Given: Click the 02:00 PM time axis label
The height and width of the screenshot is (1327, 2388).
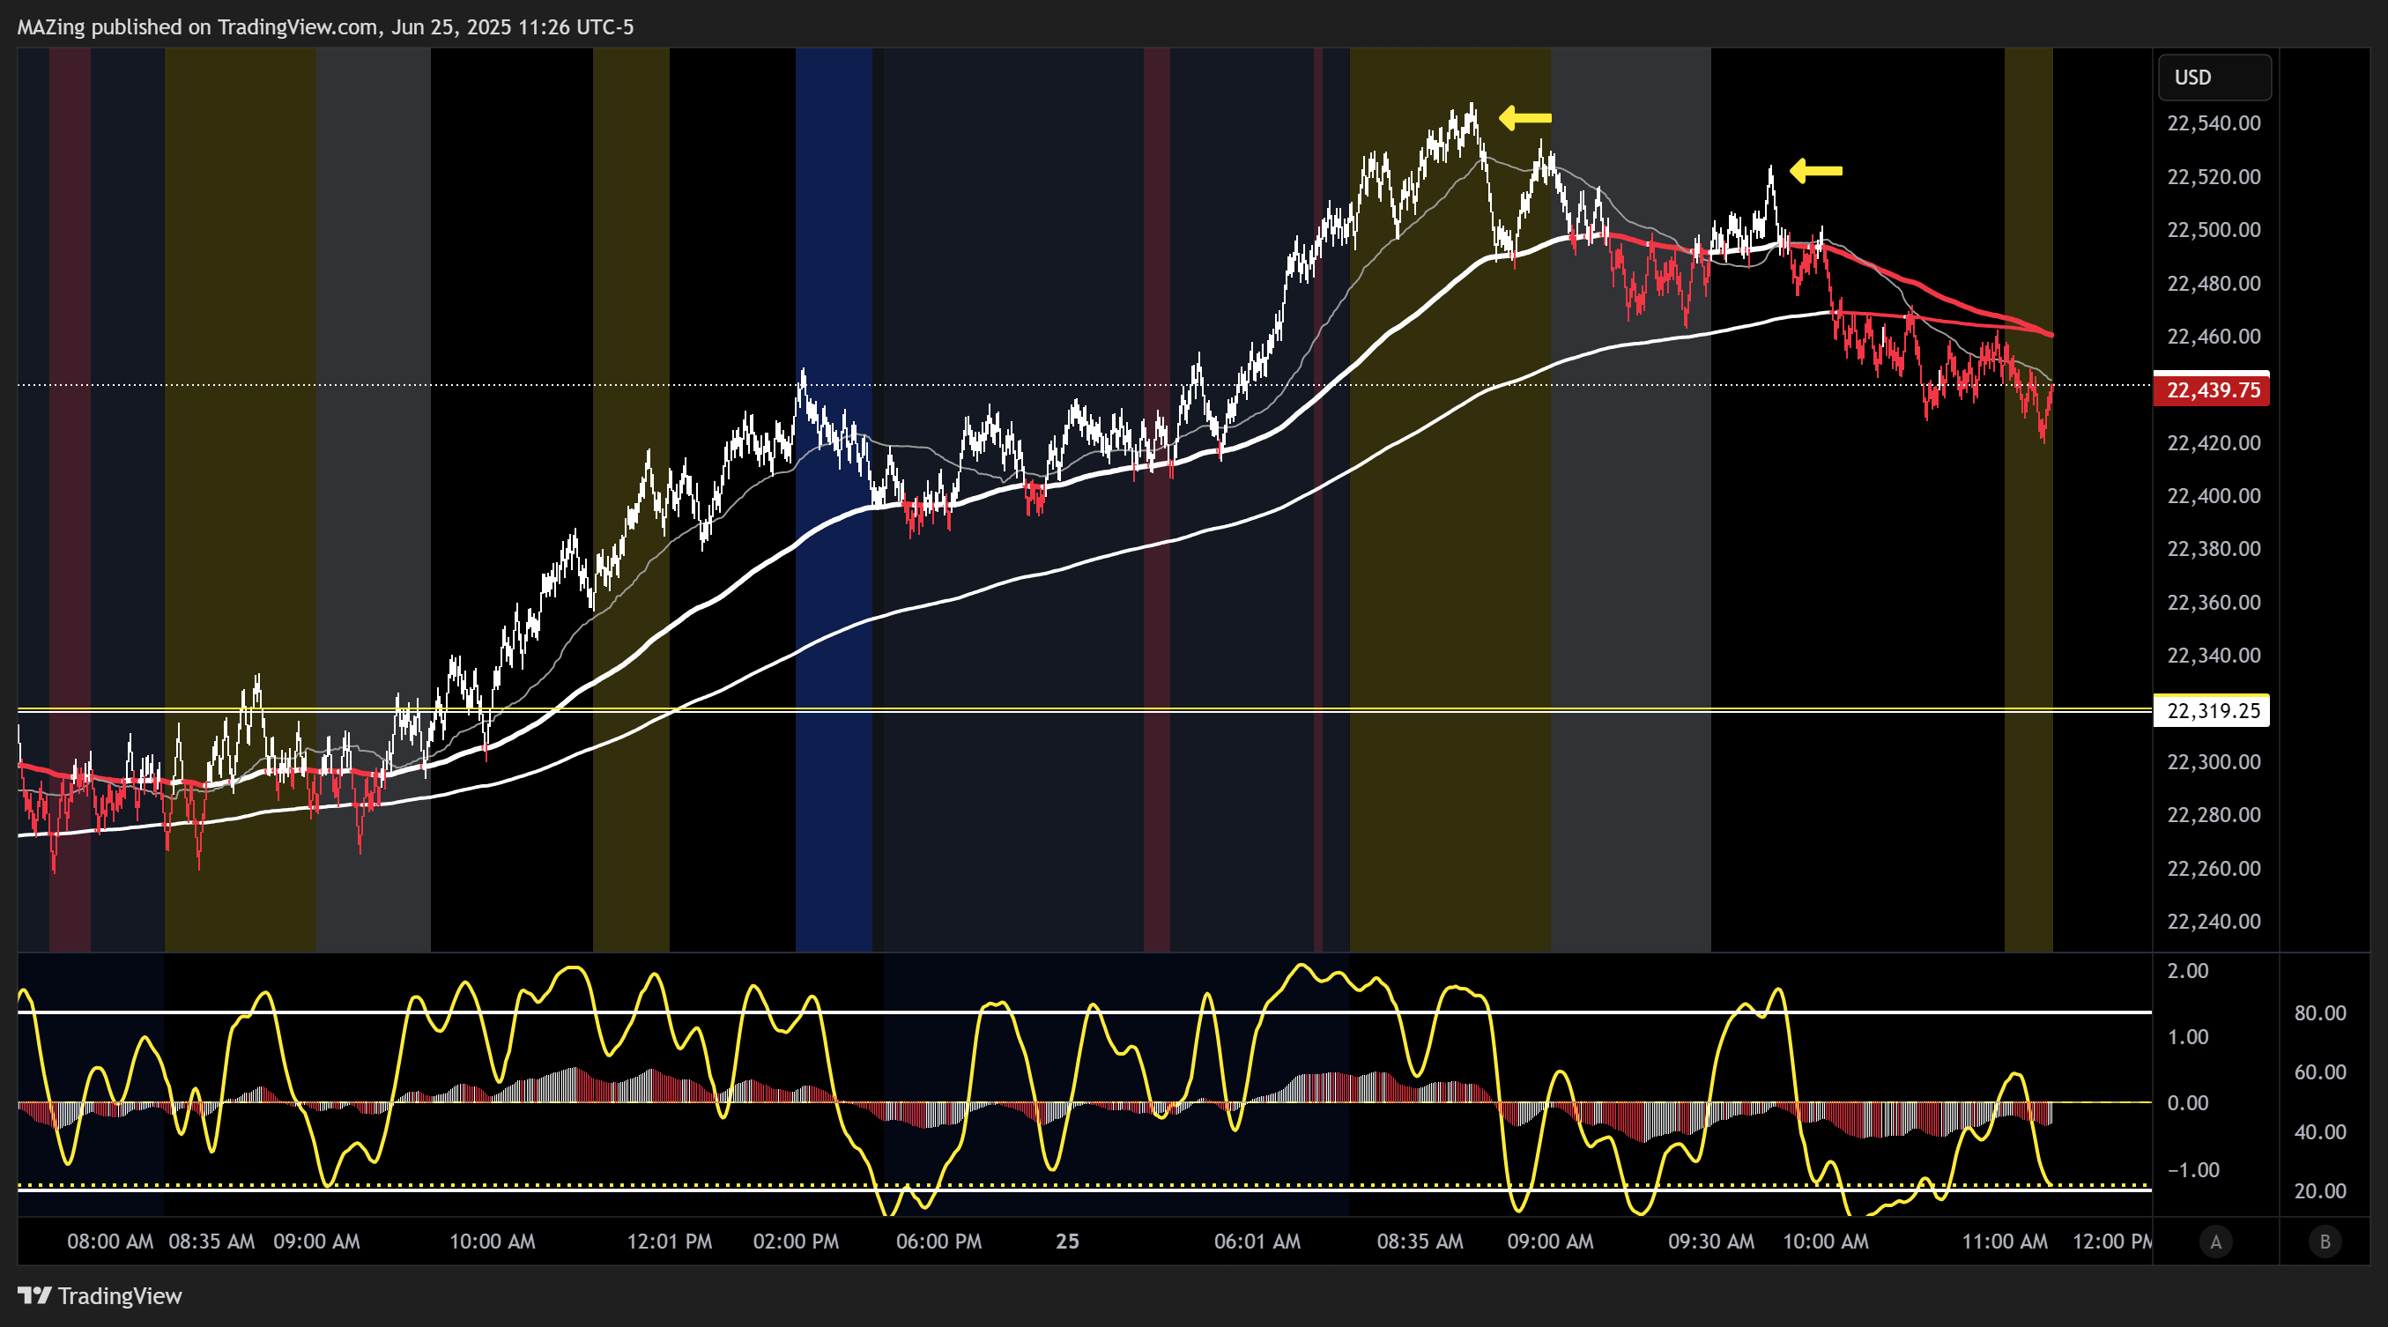Looking at the screenshot, I should pos(796,1242).
